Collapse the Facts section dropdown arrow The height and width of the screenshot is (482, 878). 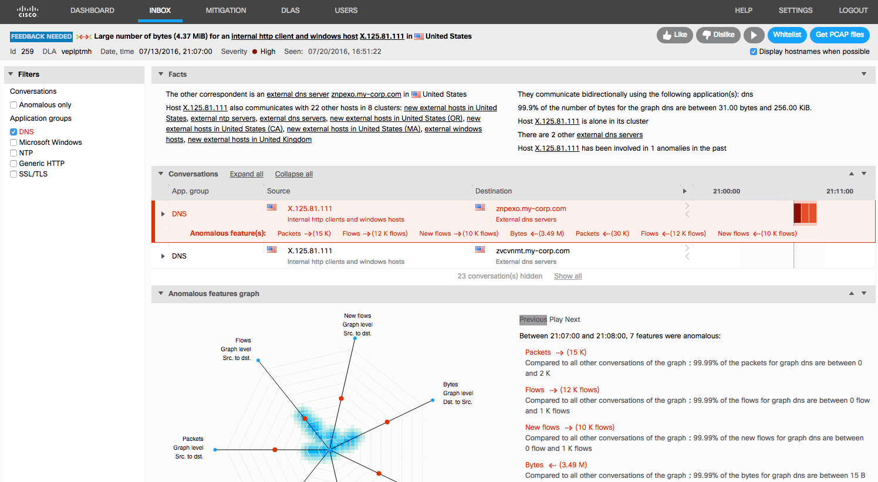point(864,74)
